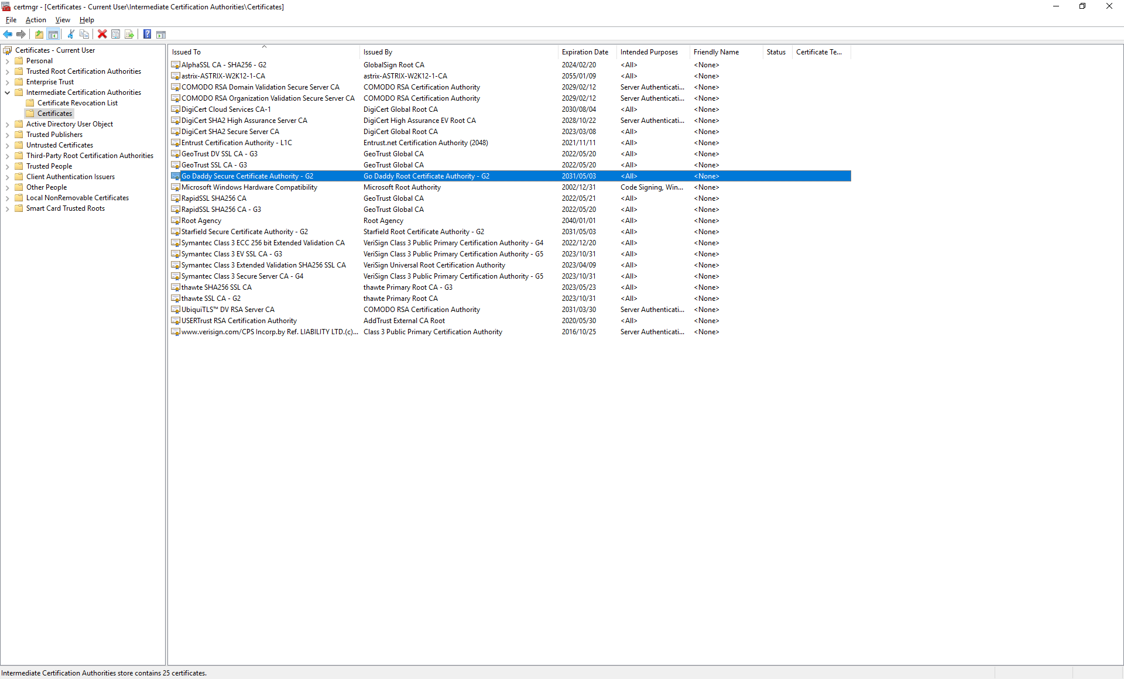The width and height of the screenshot is (1124, 679).
Task: Open the View menu
Action: tap(63, 20)
